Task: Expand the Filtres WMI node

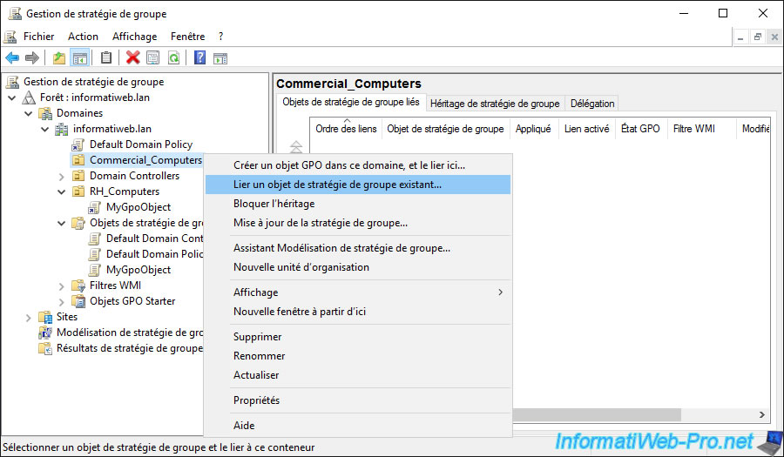Action: (61, 286)
